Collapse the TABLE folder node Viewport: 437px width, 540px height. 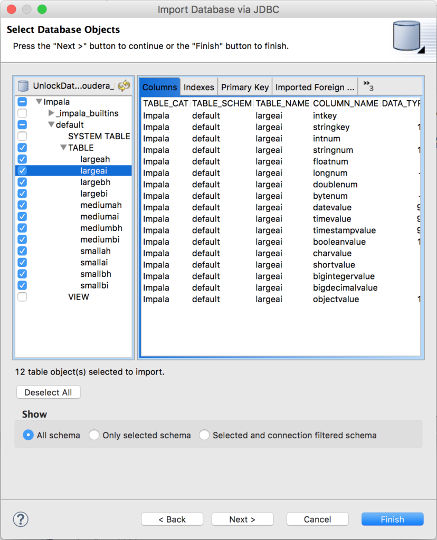click(63, 148)
